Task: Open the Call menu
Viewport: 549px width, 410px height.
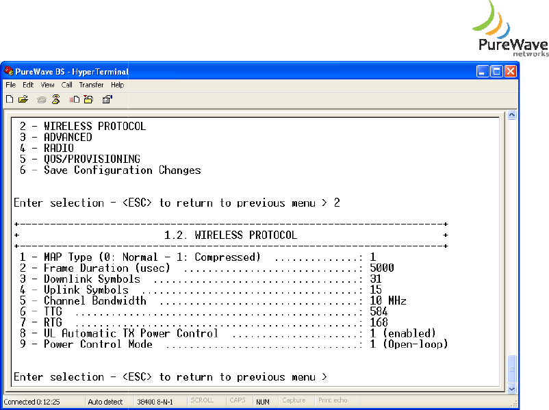Action: pyautogui.click(x=66, y=85)
